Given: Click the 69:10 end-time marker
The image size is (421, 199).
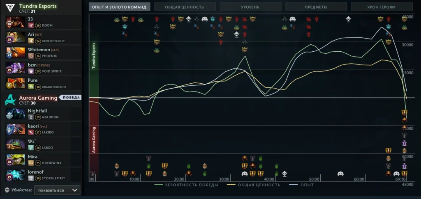Looking at the screenshot, I should tap(400, 179).
